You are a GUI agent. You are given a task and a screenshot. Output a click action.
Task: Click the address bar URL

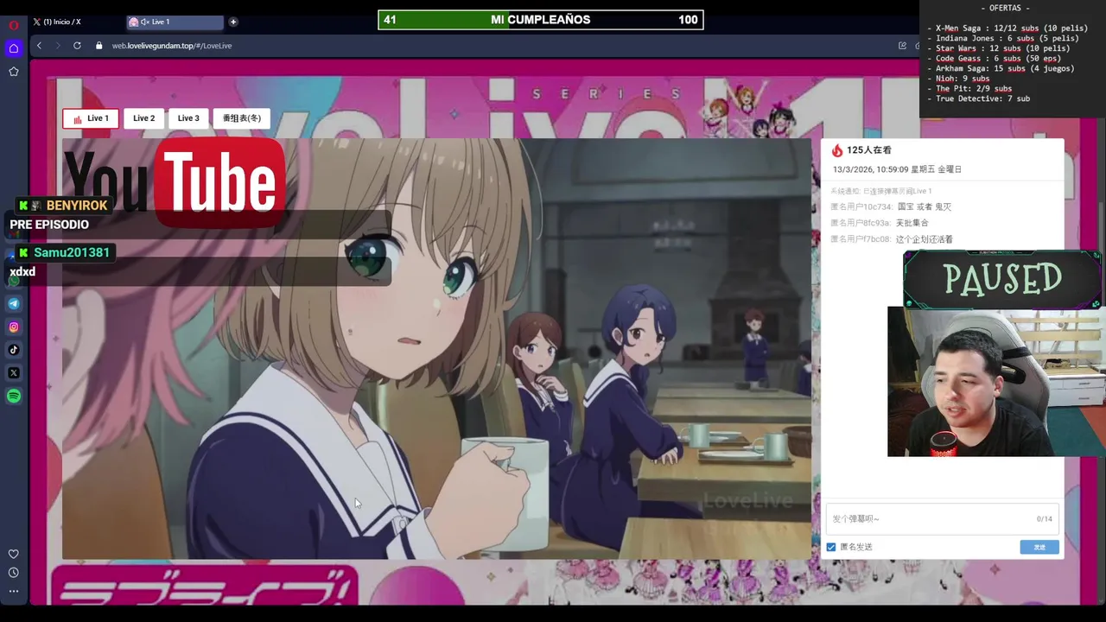click(x=172, y=46)
